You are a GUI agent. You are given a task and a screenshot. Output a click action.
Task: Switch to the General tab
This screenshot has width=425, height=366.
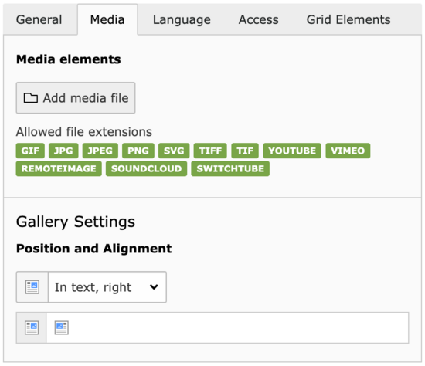pos(39,20)
